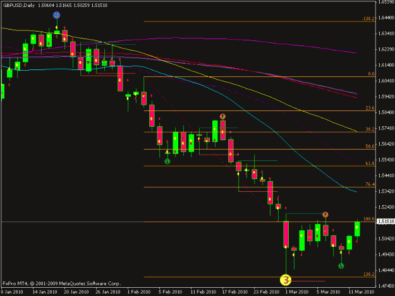The image size is (395, 296).
Task: Select the orange circle marker above 17 Feb candle
Action: [222, 116]
